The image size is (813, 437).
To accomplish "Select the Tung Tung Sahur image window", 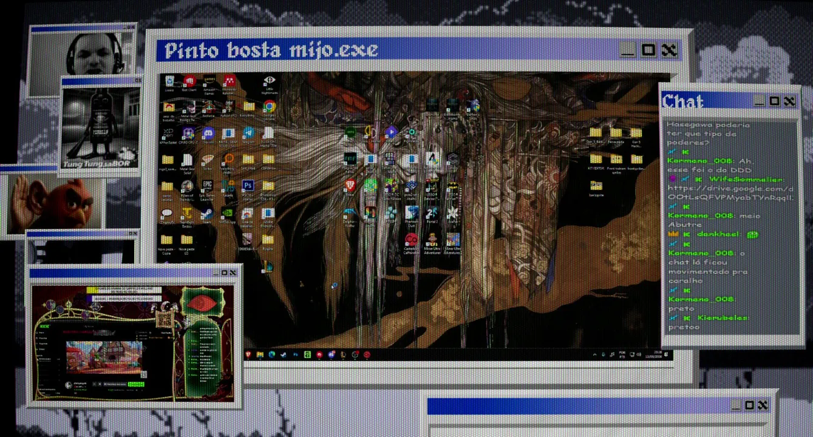I will (x=100, y=127).
